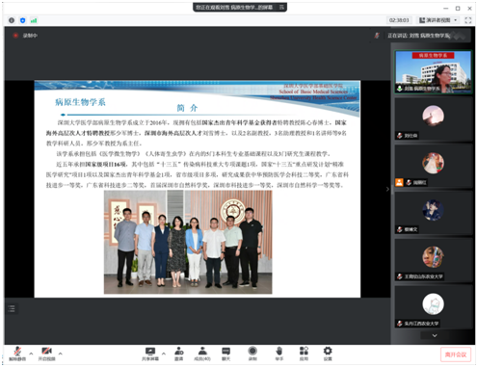Image resolution: width=478 pixels, height=367 pixels.
Task: Expand audio options arrow beside microphone
Action: (x=31, y=354)
